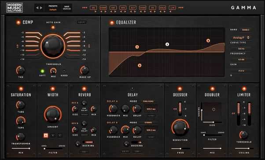Click the Delay A Feedback knob
This screenshot has height=160, width=265.
(113, 109)
